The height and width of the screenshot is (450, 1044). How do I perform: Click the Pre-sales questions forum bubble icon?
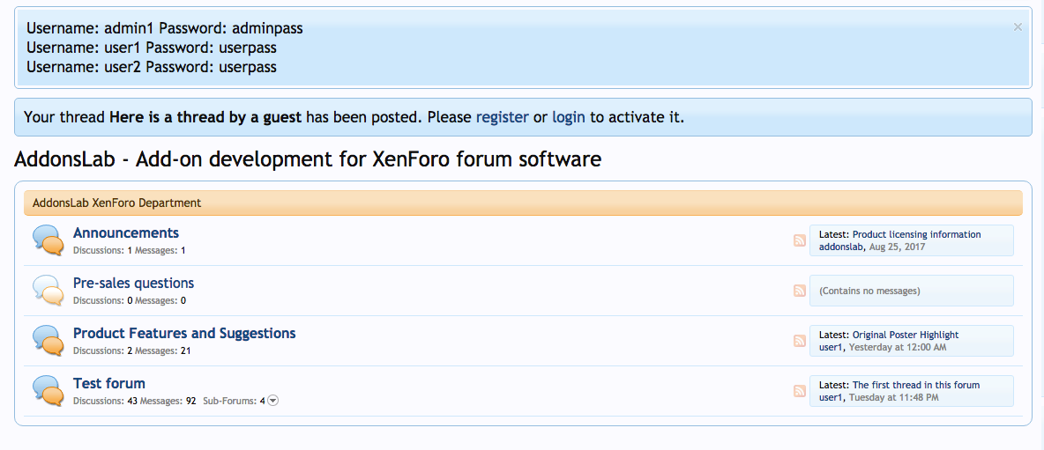coord(48,291)
